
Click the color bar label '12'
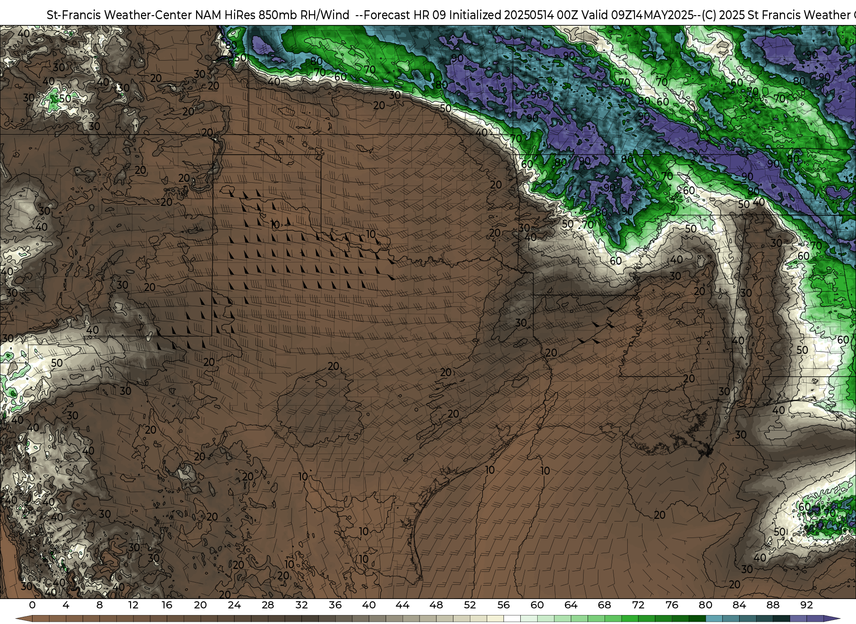pos(133,605)
